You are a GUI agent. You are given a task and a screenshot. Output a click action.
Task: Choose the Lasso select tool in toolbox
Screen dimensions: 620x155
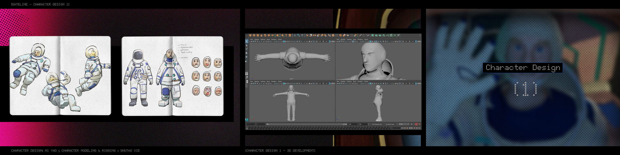tap(247, 45)
